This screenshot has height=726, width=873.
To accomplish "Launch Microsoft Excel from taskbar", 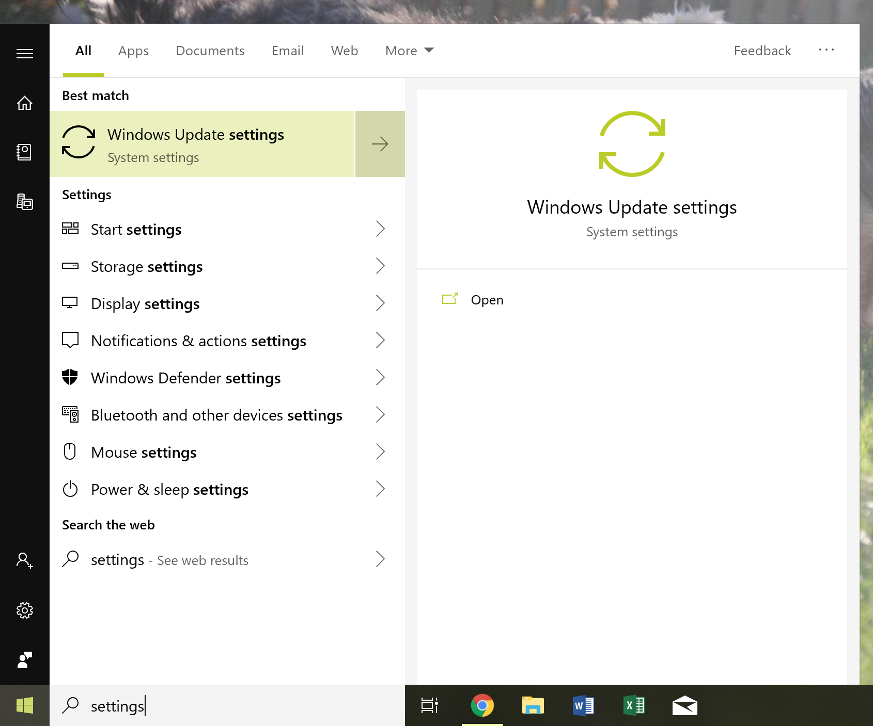I will click(634, 705).
